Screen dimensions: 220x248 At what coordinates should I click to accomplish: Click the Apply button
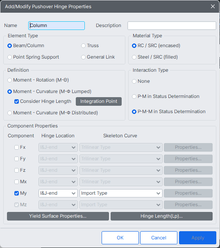click(197, 238)
